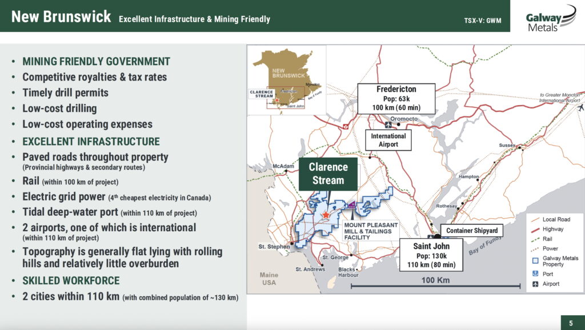Click the TSX-V: GWM ticker text
This screenshot has width=585, height=330.
pyautogui.click(x=483, y=20)
